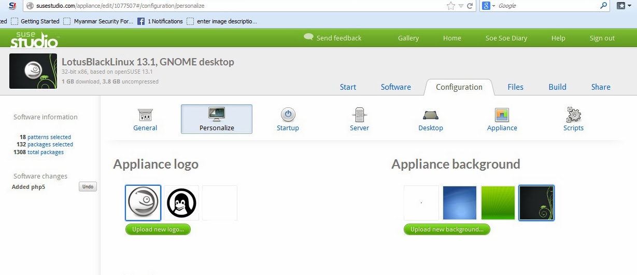Open the Google search engine dropdown
This screenshot has width=637, height=275.
[489, 6]
